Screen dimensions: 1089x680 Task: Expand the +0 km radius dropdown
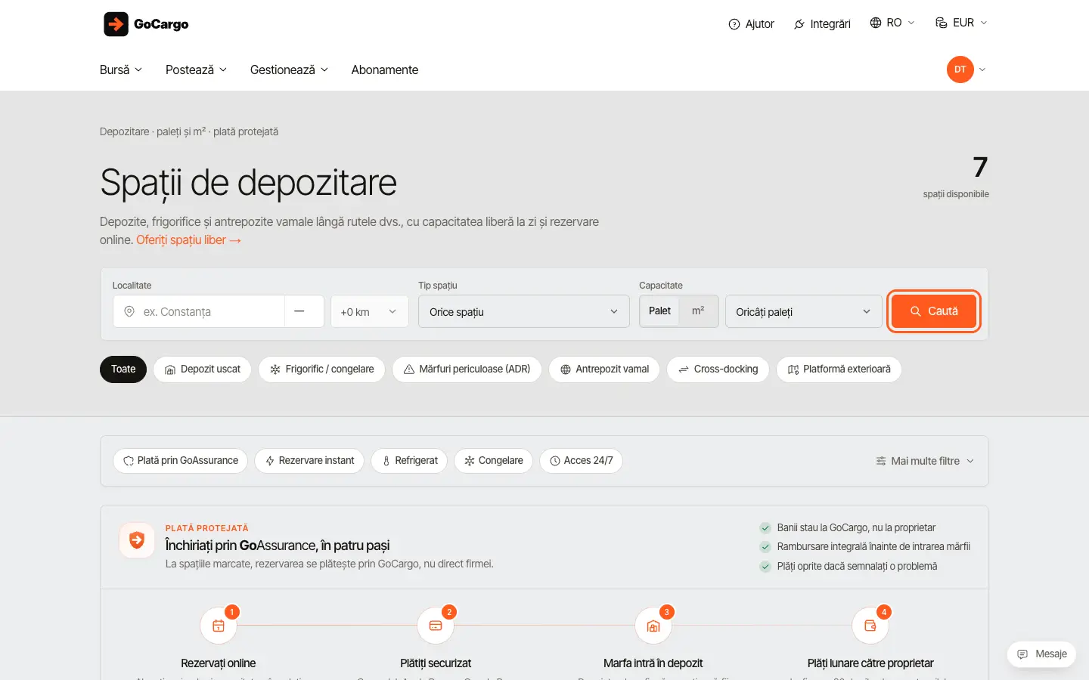click(369, 311)
